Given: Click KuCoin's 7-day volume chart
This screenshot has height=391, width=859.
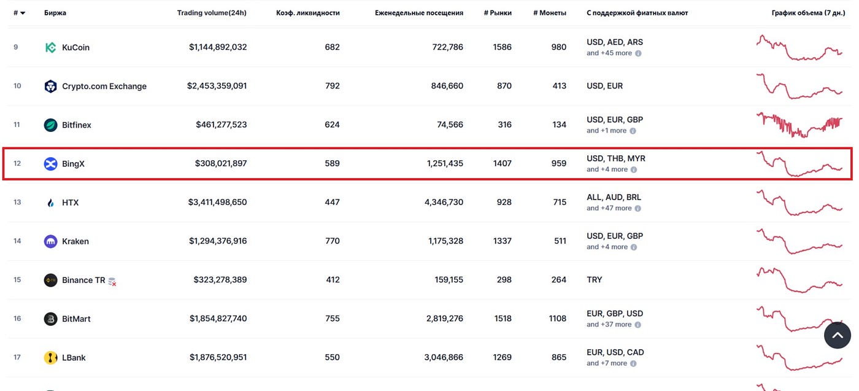Looking at the screenshot, I should (799, 47).
